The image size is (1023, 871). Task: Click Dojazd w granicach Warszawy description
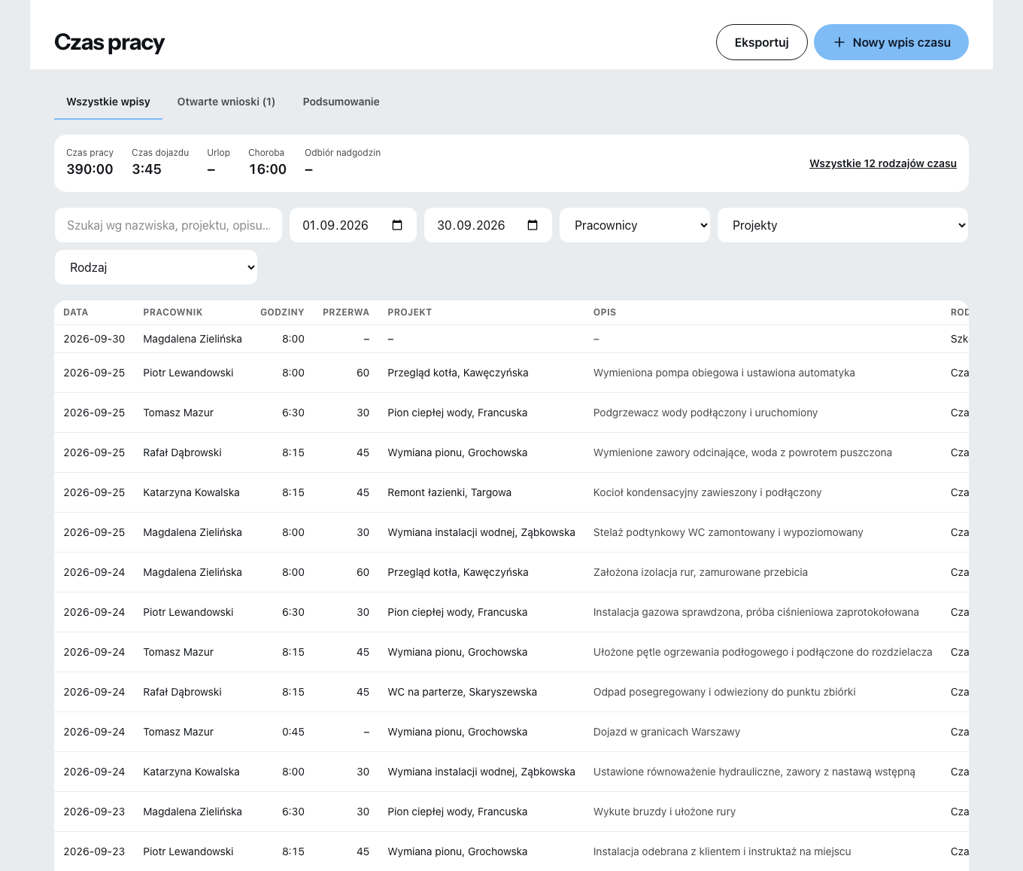click(666, 732)
